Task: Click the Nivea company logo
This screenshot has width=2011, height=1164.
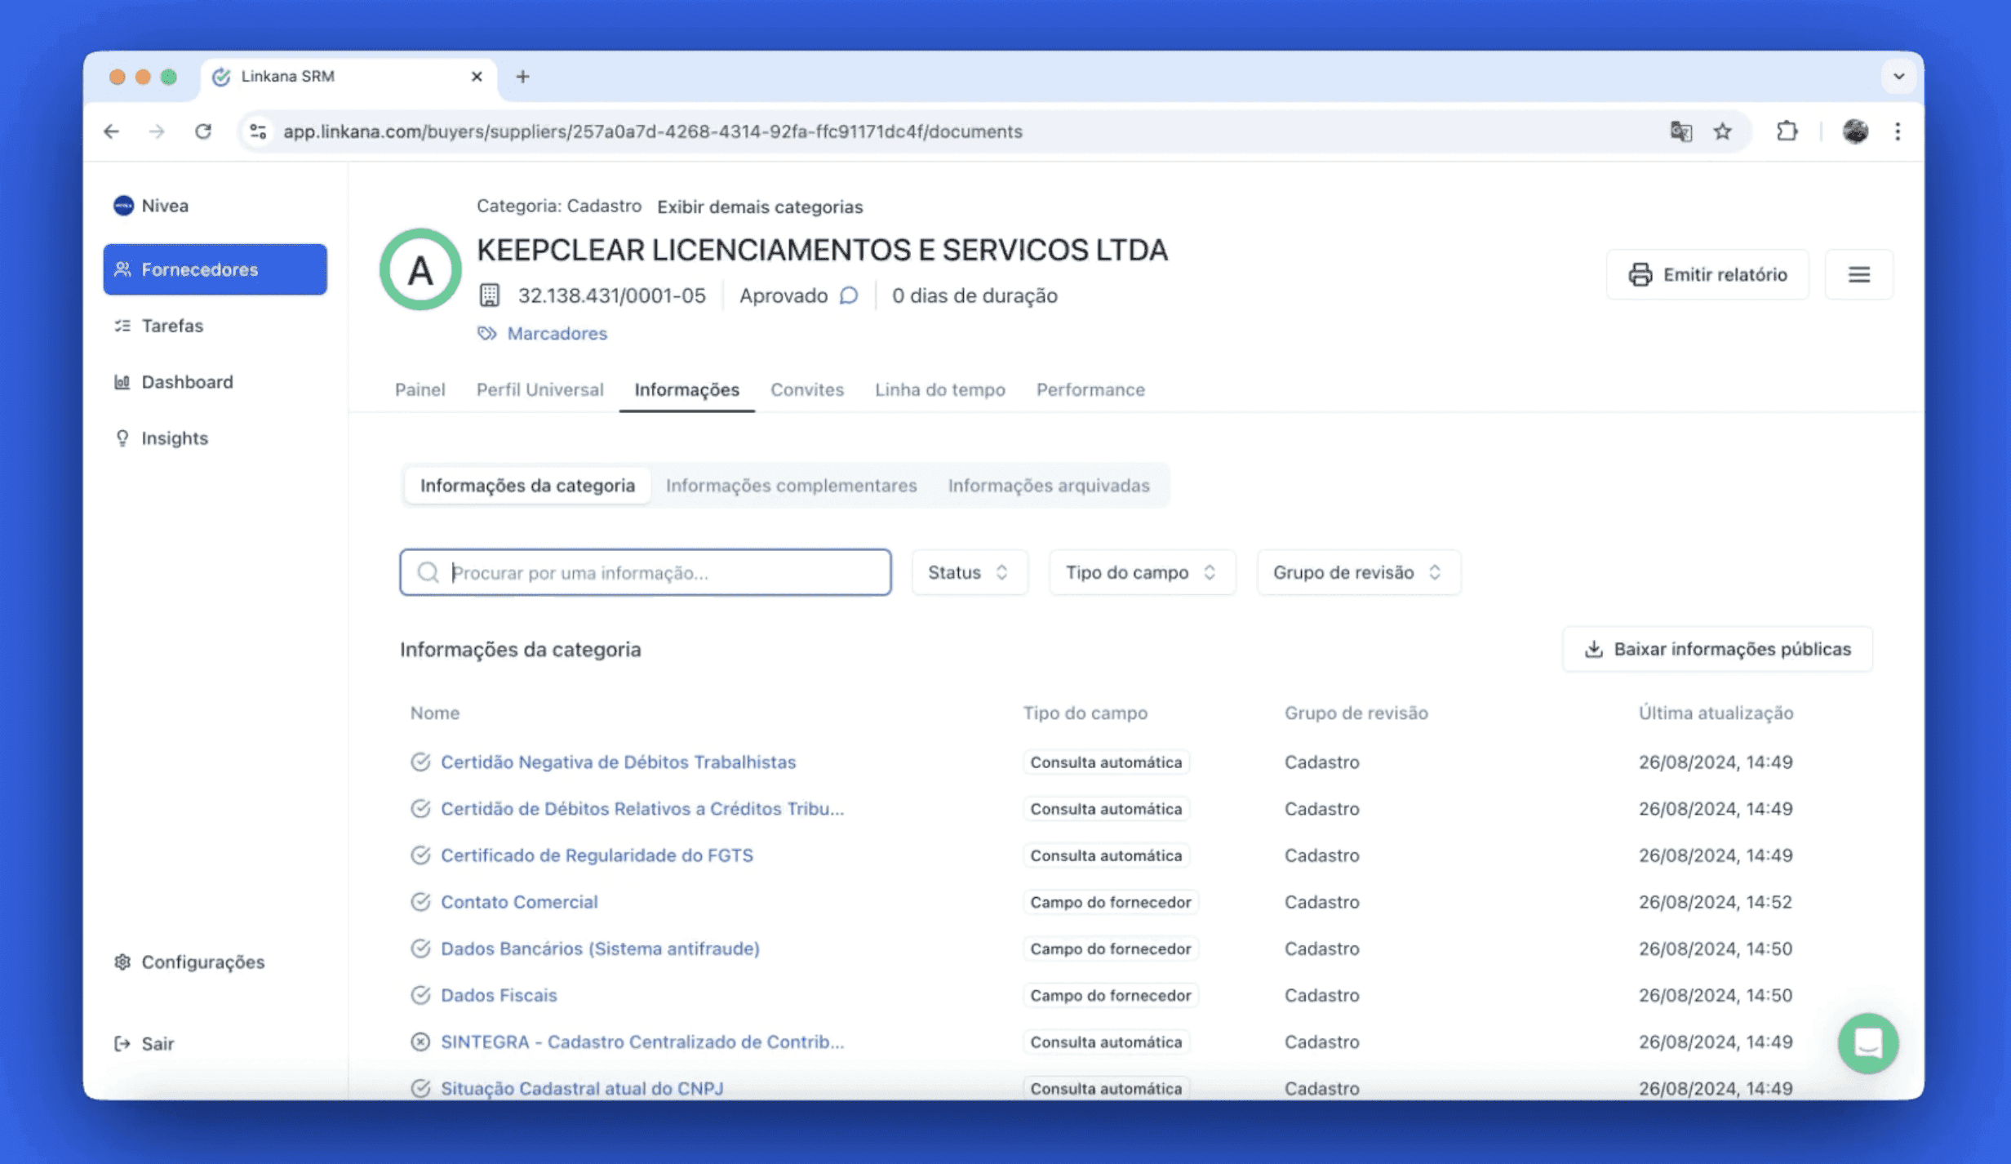Action: coord(123,206)
